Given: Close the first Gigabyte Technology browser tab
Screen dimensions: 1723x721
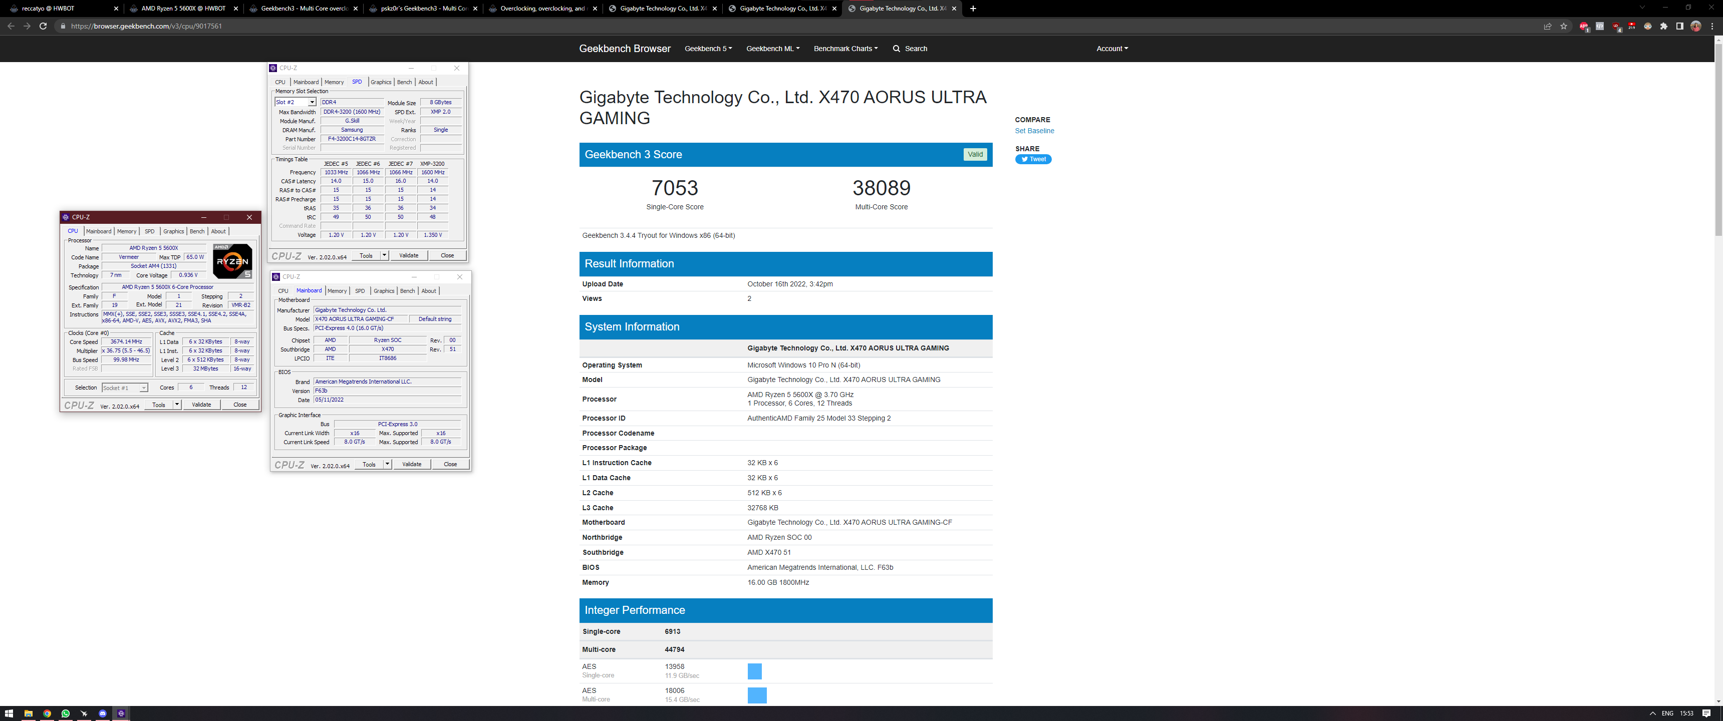Looking at the screenshot, I should tap(714, 9).
